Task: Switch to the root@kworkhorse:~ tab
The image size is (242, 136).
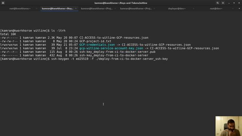Action: tap(20, 9)
